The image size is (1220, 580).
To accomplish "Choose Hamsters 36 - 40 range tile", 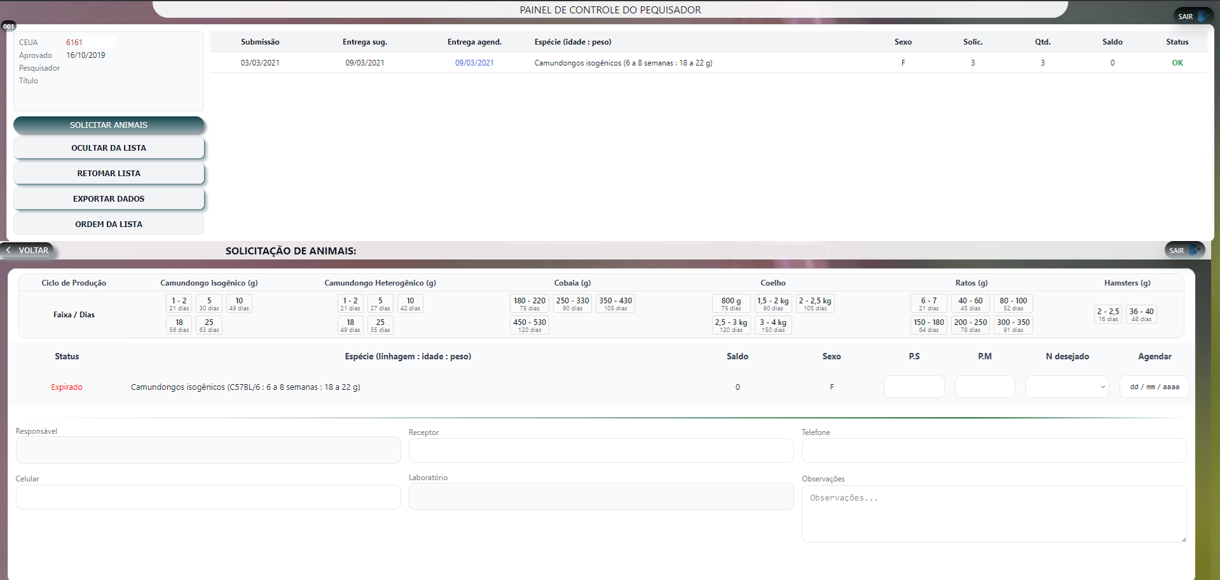I will click(x=1141, y=314).
